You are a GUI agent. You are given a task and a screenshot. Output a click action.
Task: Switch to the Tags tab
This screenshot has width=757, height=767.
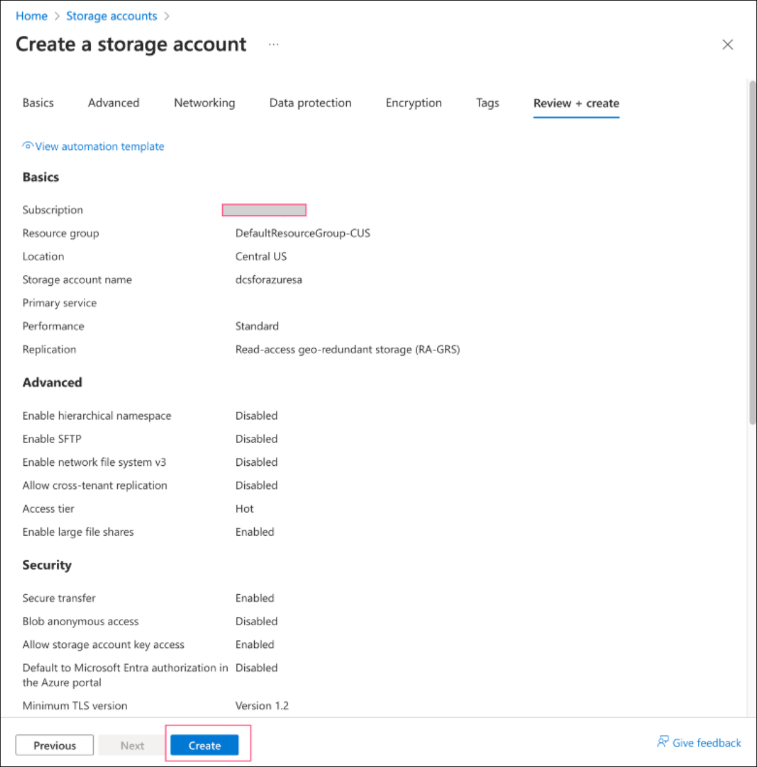tap(487, 103)
